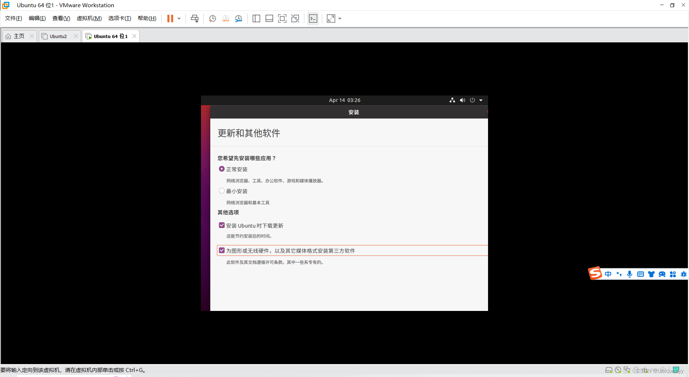Toggle third-party software 第三方软件 checkbox

click(222, 250)
